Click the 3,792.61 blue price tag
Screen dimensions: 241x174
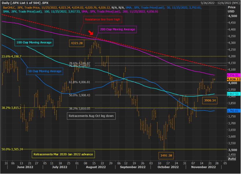[x=234, y=111]
